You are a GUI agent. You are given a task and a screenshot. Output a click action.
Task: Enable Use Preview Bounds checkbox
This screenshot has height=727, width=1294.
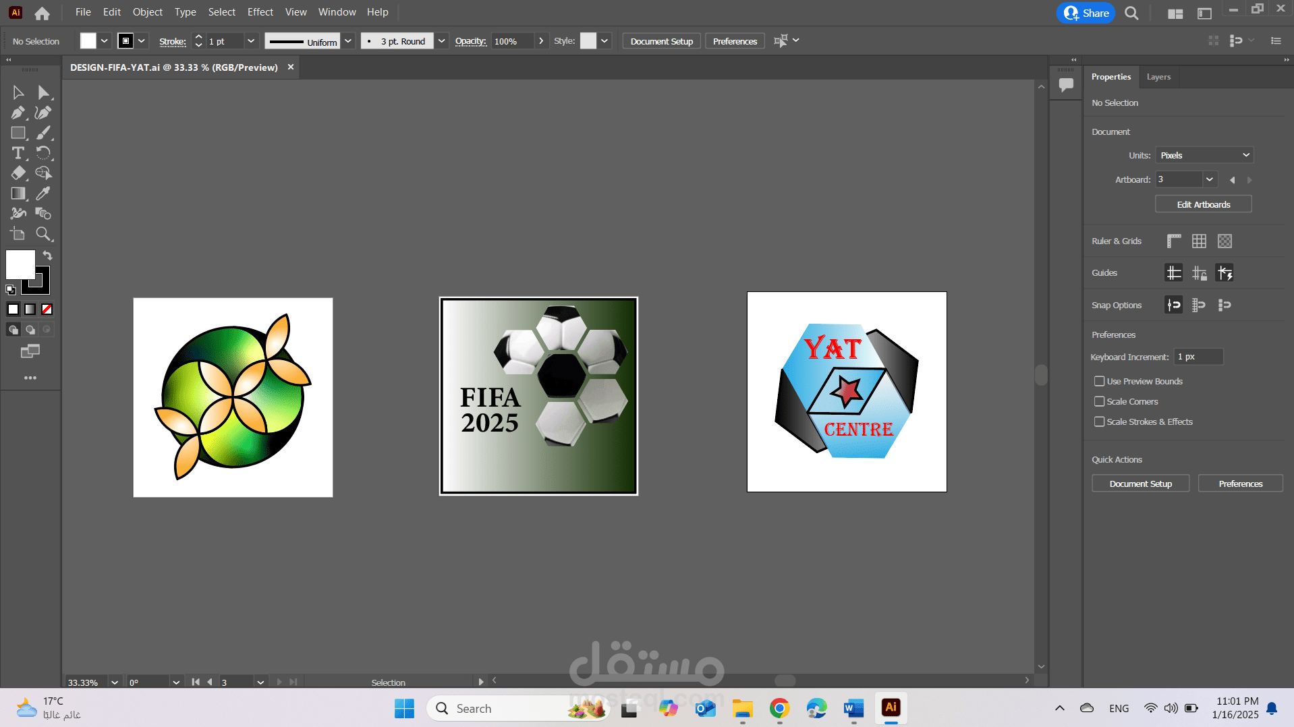(x=1099, y=381)
